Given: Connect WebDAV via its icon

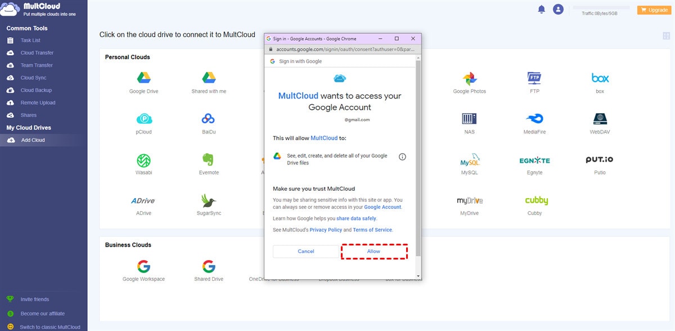Looking at the screenshot, I should tap(599, 119).
